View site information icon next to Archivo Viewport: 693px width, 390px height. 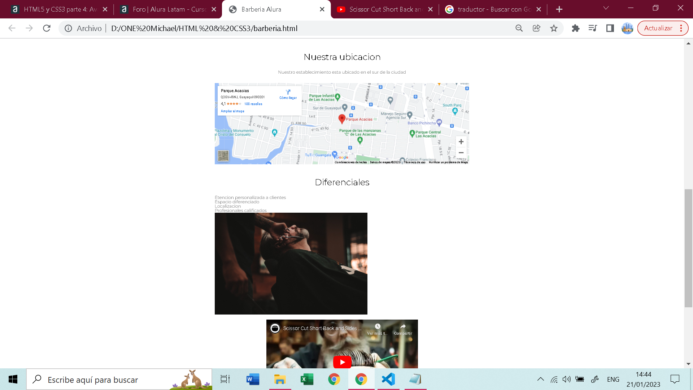(x=68, y=28)
